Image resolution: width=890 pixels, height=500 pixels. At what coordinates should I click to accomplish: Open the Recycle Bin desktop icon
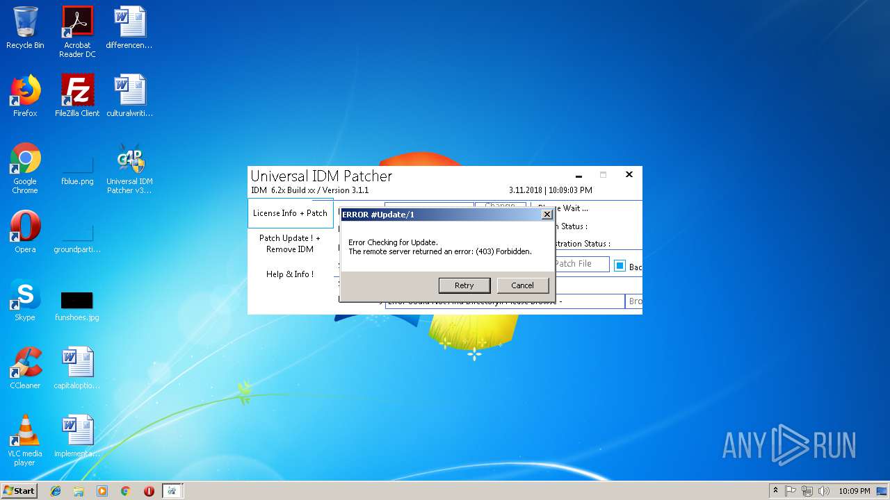(25, 28)
